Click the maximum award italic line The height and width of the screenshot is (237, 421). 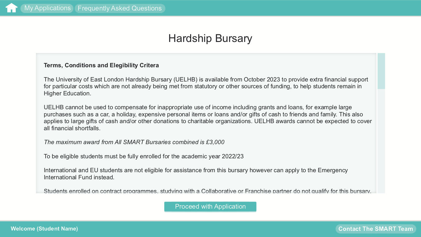(134, 142)
